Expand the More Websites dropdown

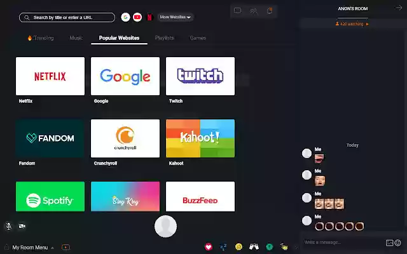176,17
